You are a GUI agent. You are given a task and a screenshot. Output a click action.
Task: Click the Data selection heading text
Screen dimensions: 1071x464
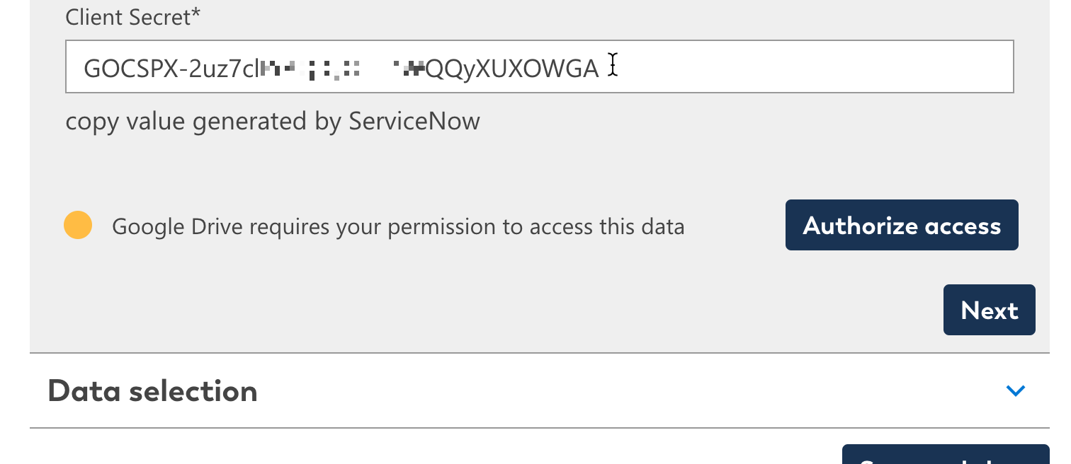(153, 390)
